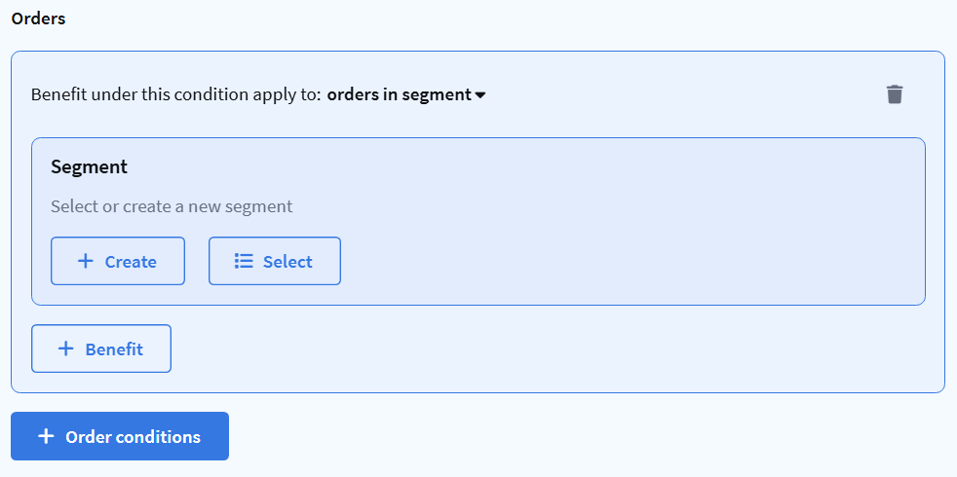Select an existing segment
The height and width of the screenshot is (477, 957).
[275, 261]
